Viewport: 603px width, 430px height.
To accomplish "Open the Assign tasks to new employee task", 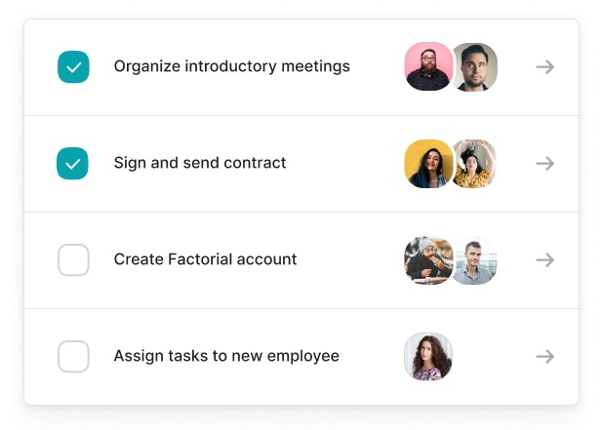I will (x=226, y=357).
